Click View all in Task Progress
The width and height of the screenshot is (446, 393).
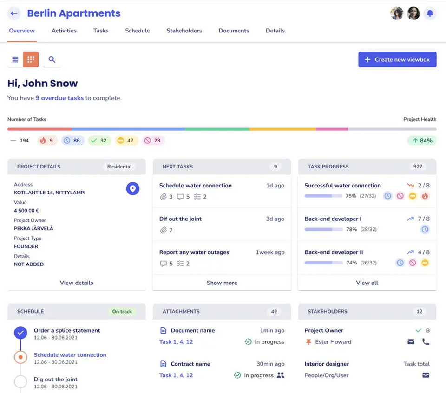367,283
